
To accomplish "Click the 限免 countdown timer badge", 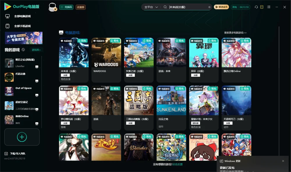I will tap(240, 7).
